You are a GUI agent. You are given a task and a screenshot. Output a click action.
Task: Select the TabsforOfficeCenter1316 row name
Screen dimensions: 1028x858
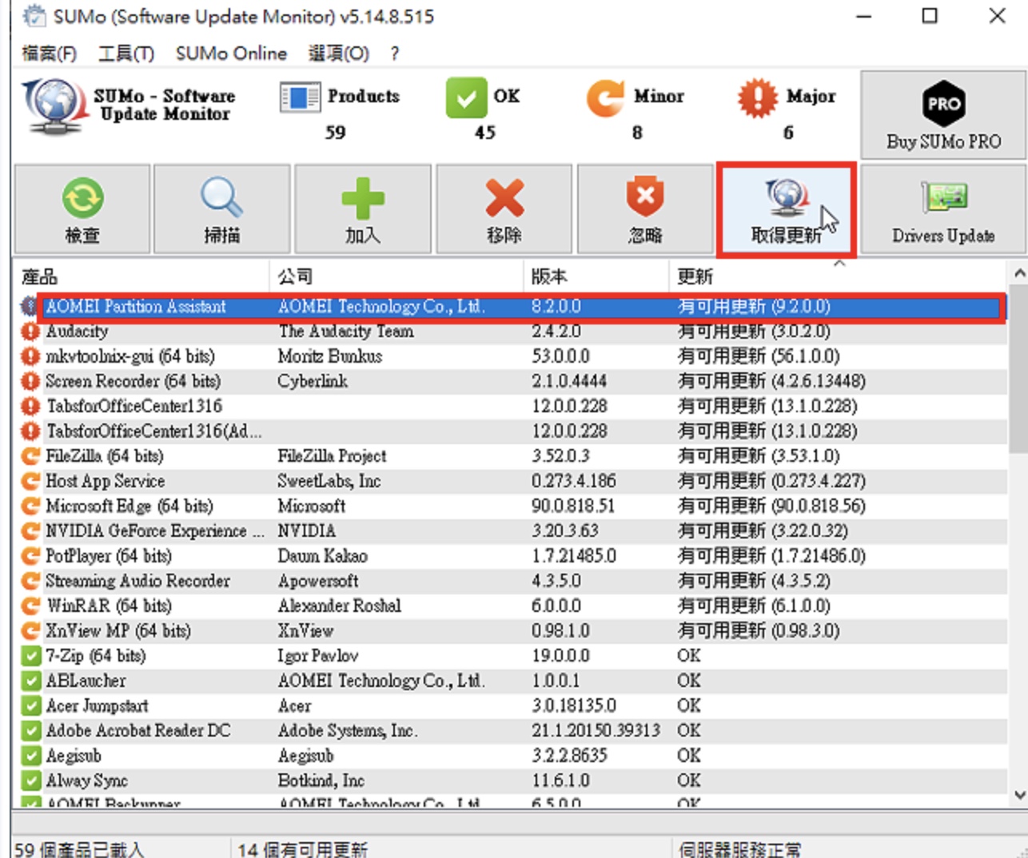pyautogui.click(x=134, y=406)
